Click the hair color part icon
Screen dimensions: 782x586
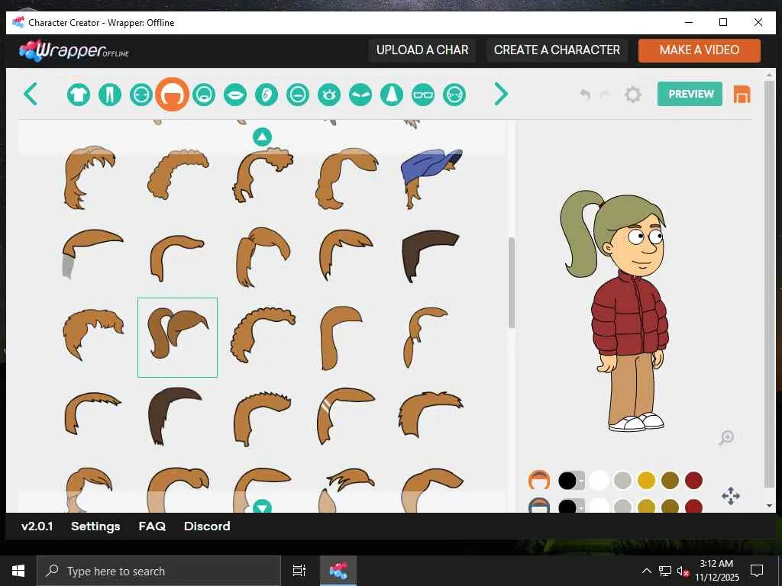(x=539, y=480)
